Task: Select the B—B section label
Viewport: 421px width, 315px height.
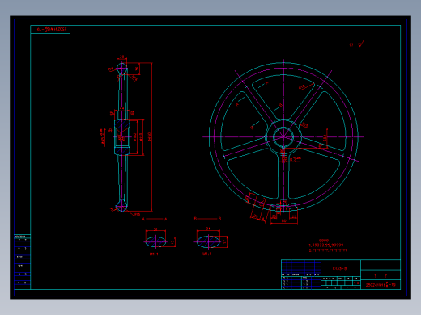Action: 207,219
